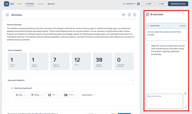Click the 12 Topics statistic card
Viewport: 192px width, 114px height.
pos(81,61)
